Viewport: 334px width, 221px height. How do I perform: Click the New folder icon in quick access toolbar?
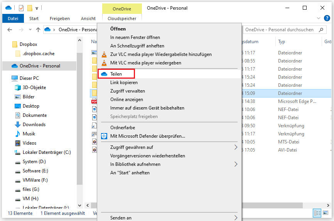[x=30, y=8]
